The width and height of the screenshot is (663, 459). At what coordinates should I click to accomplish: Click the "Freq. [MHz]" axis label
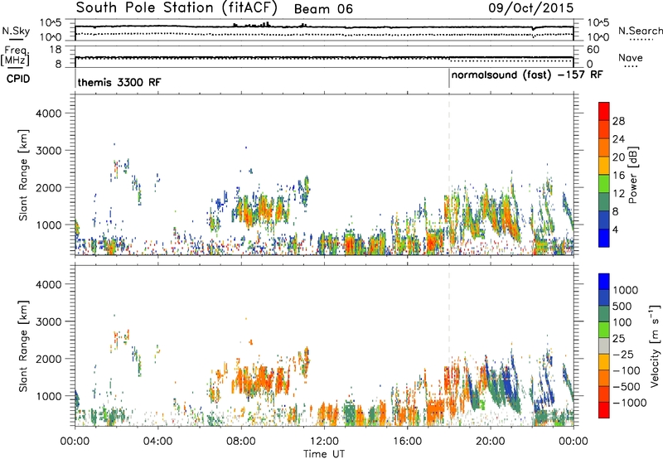click(x=15, y=56)
